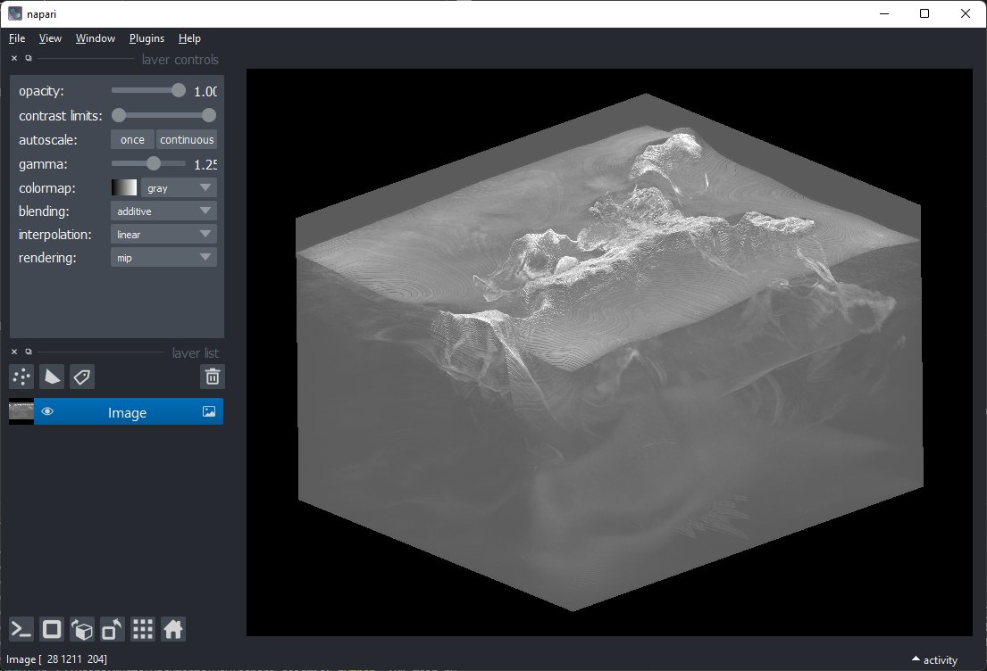Image resolution: width=987 pixels, height=671 pixels.
Task: Open the console with terminal icon
Action: pos(21,629)
